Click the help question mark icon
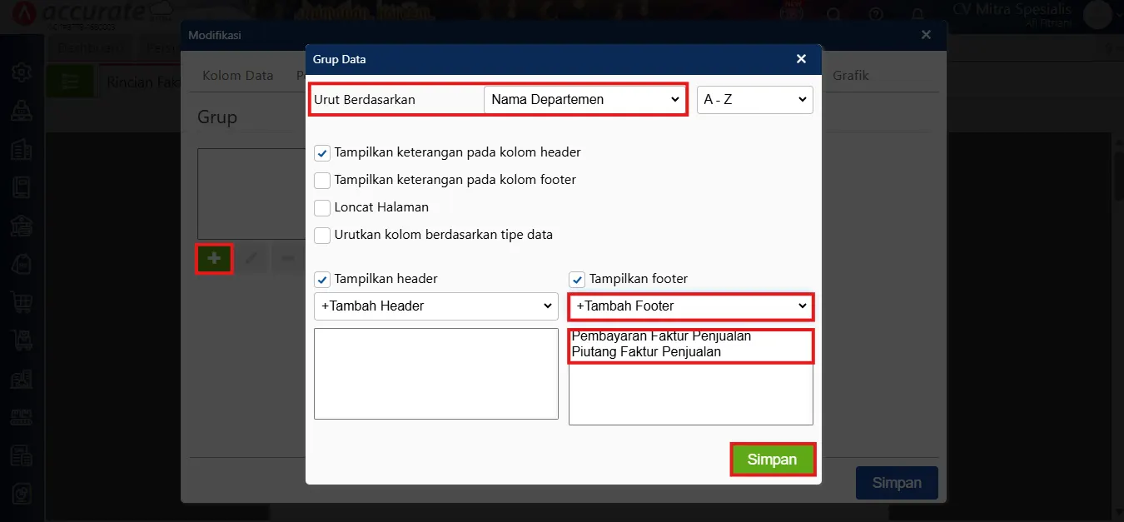The height and width of the screenshot is (522, 1124). click(x=876, y=14)
